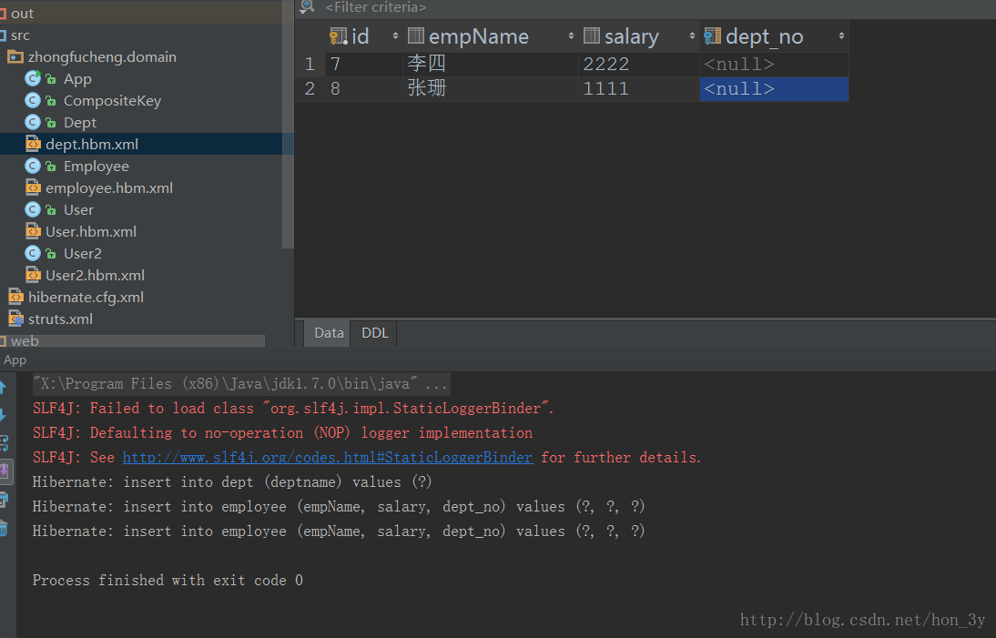Click the scroll-to-end icon in console sidebar
This screenshot has width=996, height=638.
5,471
